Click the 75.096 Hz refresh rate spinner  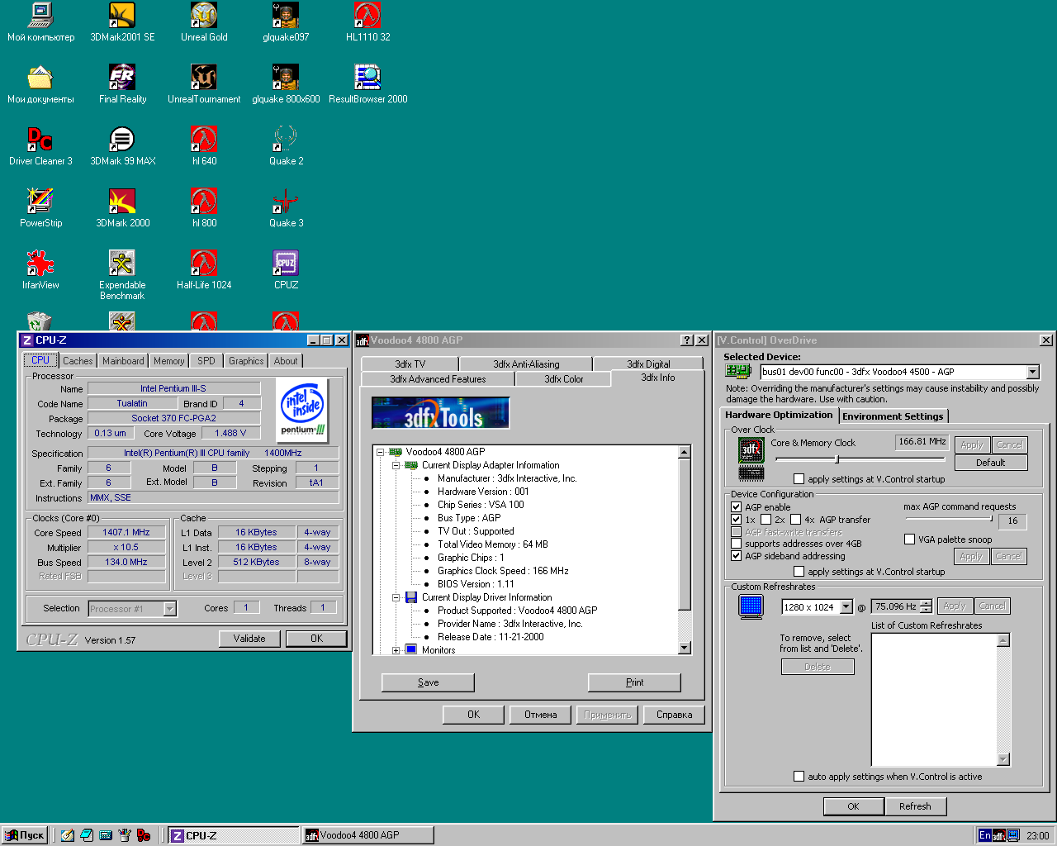point(926,606)
